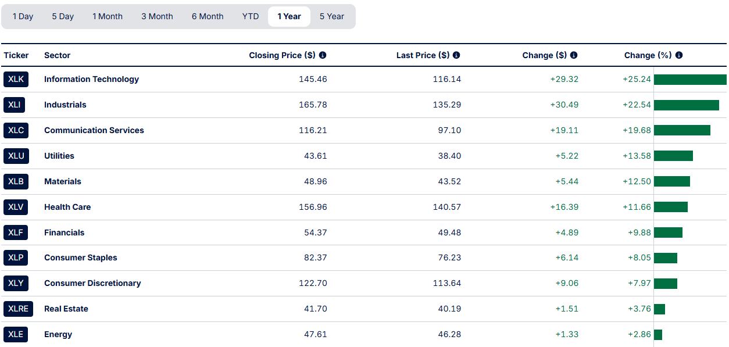This screenshot has width=729, height=347.
Task: Click the Sector column header
Action: click(x=57, y=55)
